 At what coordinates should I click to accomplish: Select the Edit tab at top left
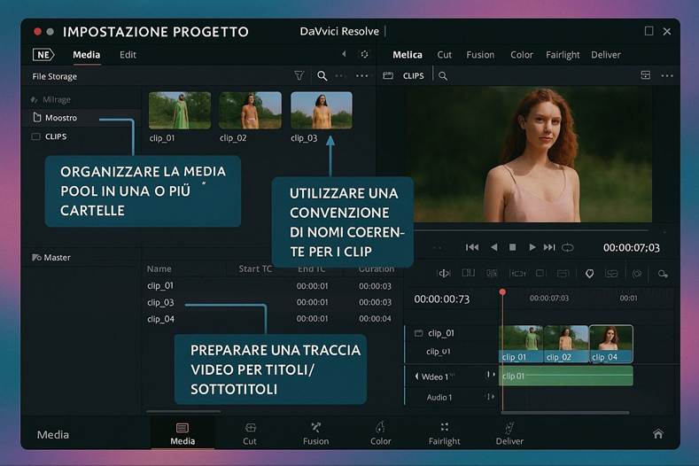point(128,55)
